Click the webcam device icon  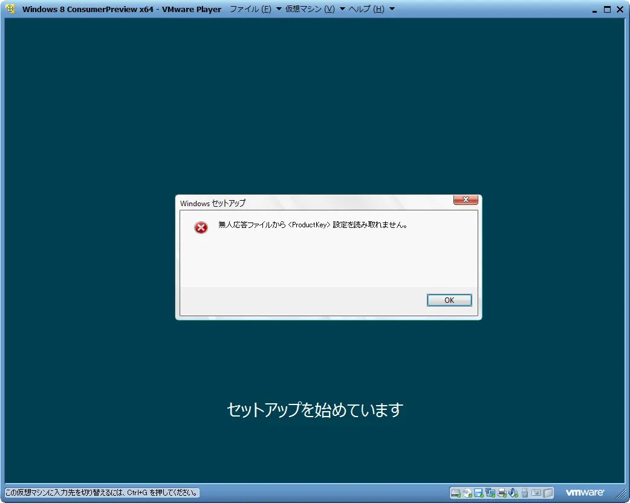[537, 493]
